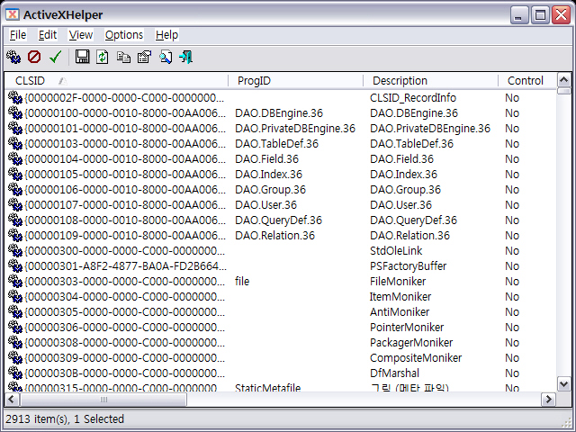Select CLSID {00000308-0000-0000-C000-0000000... text

point(125,343)
